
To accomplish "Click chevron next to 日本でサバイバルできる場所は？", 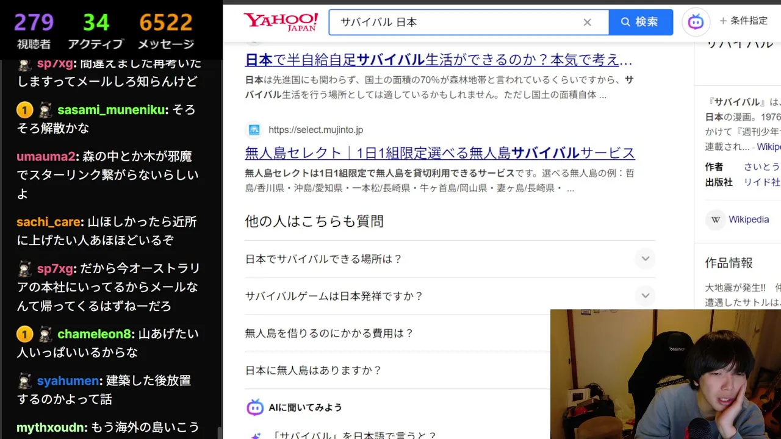I will 645,259.
